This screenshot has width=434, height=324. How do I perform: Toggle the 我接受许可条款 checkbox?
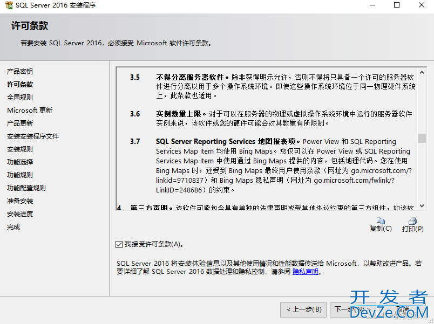pyautogui.click(x=119, y=244)
